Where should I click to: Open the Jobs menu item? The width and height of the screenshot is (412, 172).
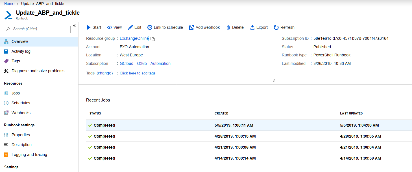point(39,93)
